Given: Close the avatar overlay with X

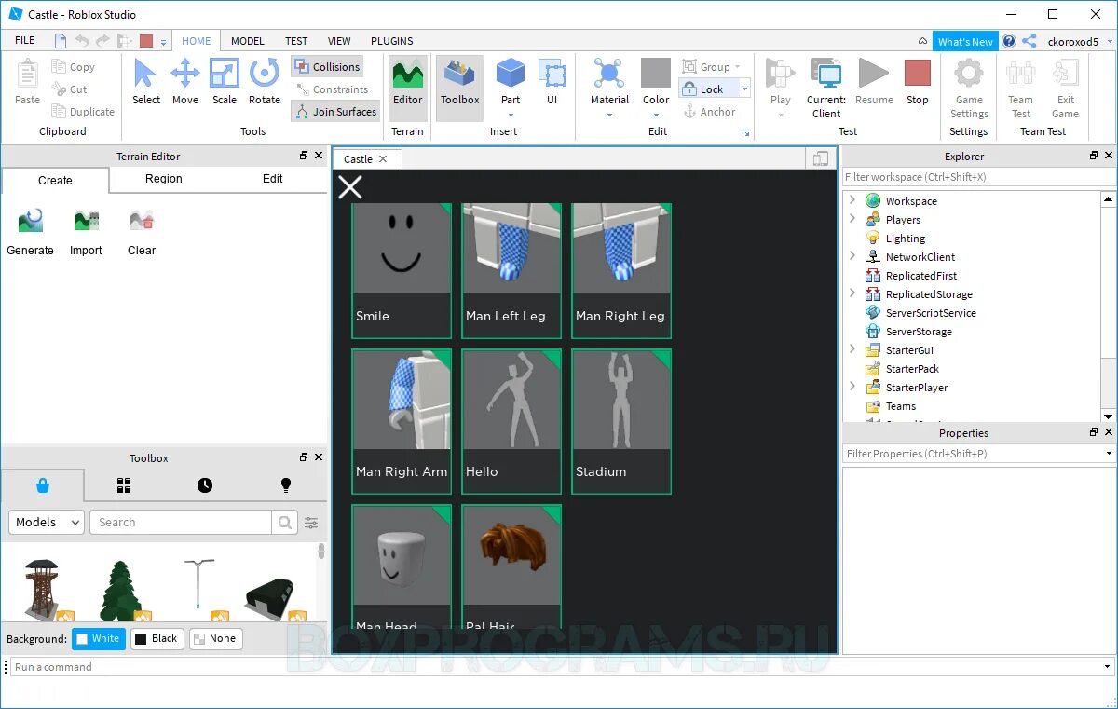Looking at the screenshot, I should coord(350,187).
